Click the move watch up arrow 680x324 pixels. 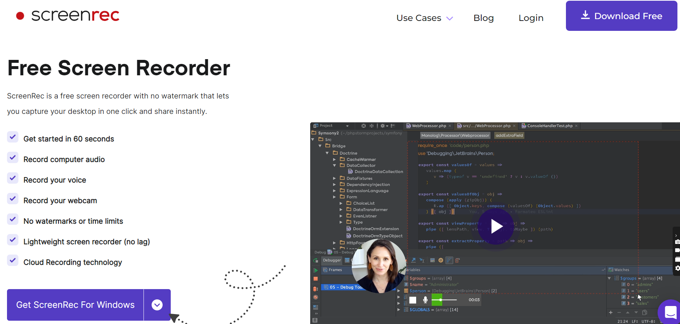point(628,313)
